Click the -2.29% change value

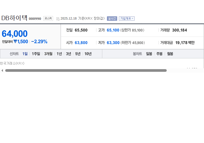pyautogui.click(x=39, y=42)
